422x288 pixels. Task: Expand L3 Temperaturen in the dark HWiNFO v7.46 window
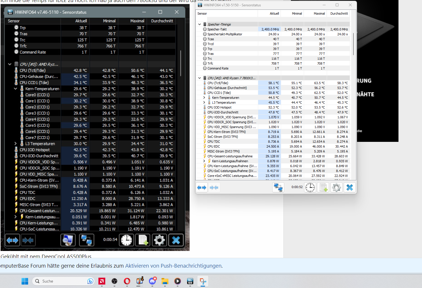[15, 144]
